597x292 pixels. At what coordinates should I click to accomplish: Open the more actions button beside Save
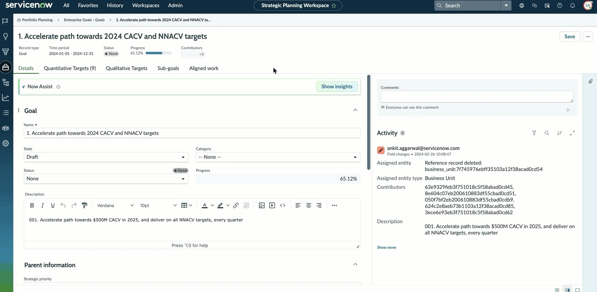tap(588, 36)
